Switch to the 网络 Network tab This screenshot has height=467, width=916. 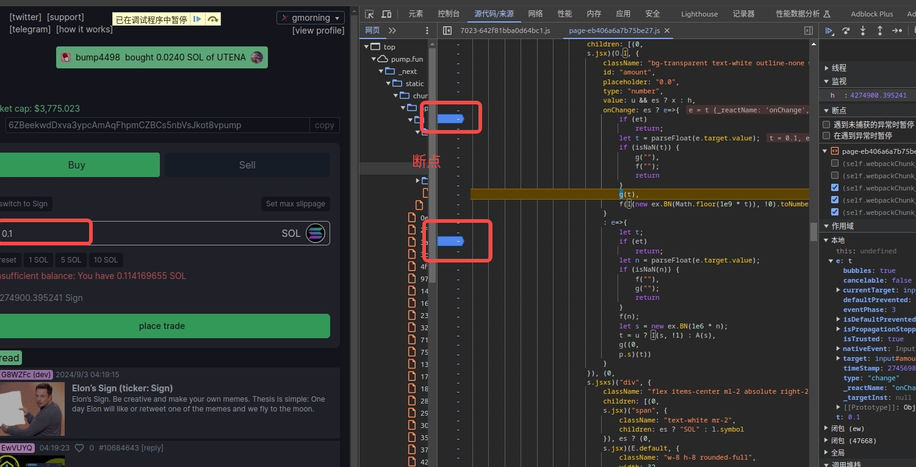[x=535, y=14]
